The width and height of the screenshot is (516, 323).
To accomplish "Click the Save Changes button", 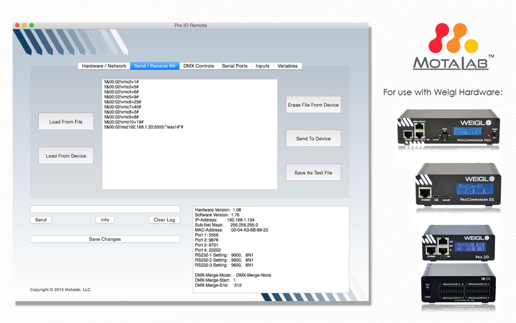I will [105, 239].
